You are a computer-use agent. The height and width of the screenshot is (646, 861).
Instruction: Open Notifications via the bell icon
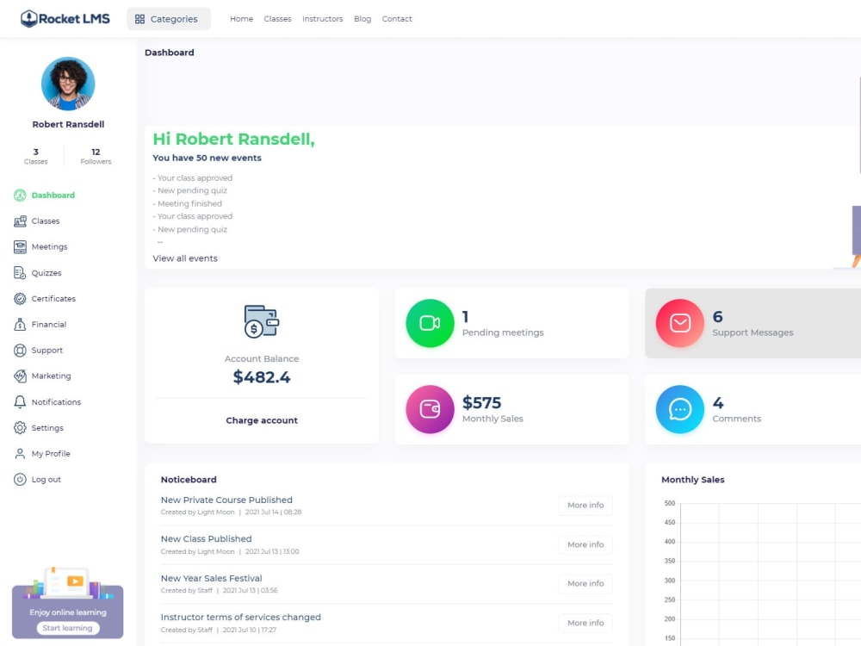(x=19, y=401)
